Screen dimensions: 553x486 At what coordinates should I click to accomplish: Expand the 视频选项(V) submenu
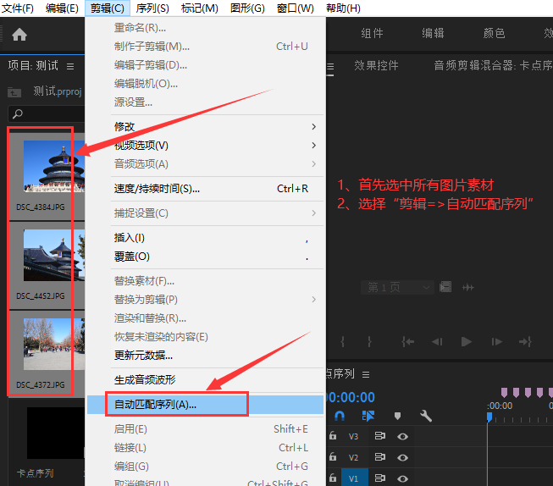pos(205,146)
